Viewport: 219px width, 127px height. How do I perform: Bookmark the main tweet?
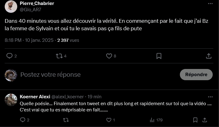(x=159, y=56)
